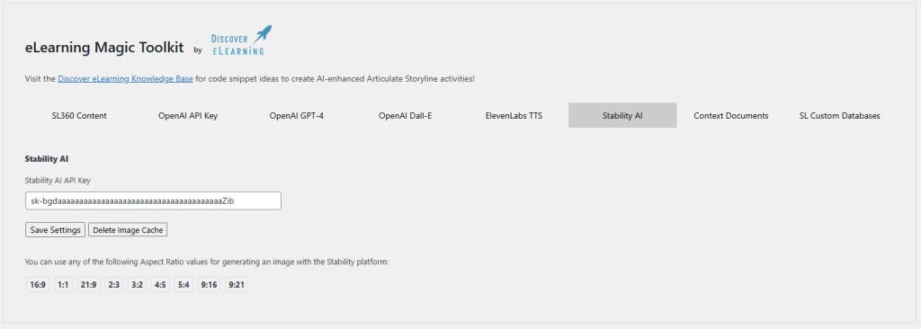Click the 3:2 aspect ratio value

138,285
